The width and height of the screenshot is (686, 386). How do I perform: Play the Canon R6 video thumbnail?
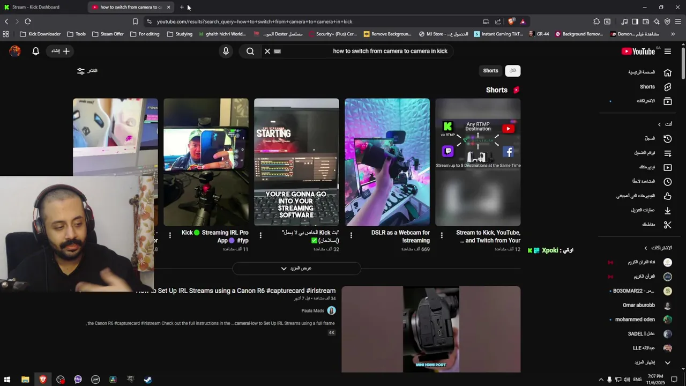click(431, 329)
